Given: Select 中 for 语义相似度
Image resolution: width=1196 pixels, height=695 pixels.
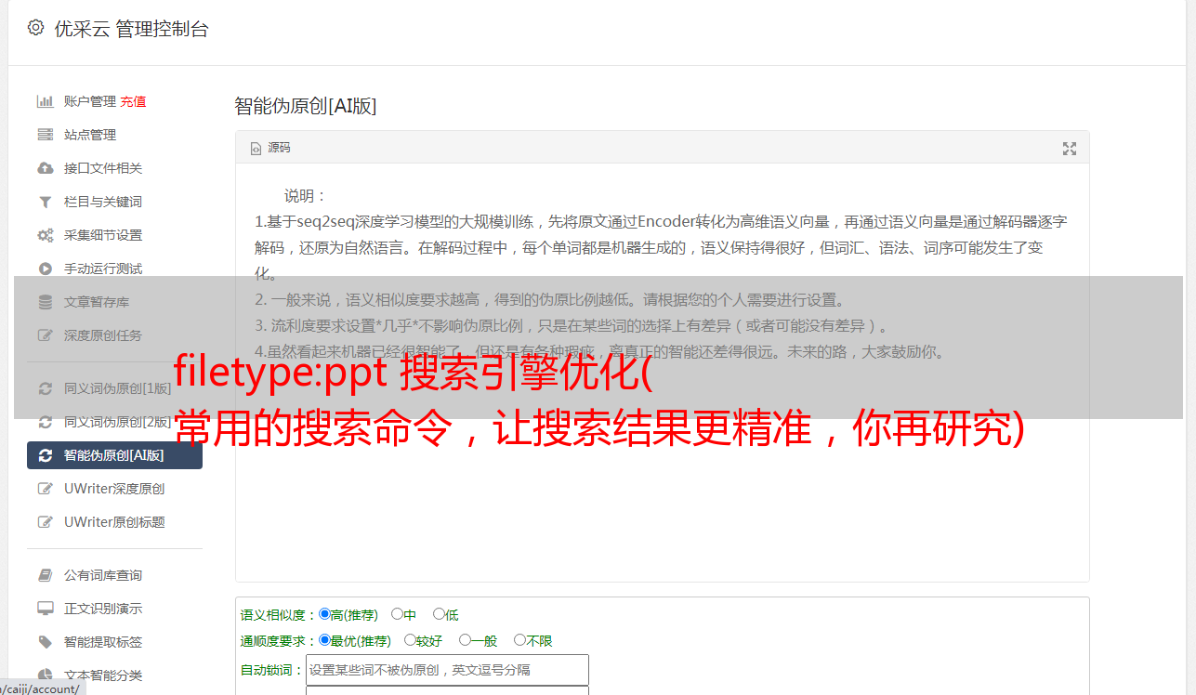Looking at the screenshot, I should tap(398, 614).
